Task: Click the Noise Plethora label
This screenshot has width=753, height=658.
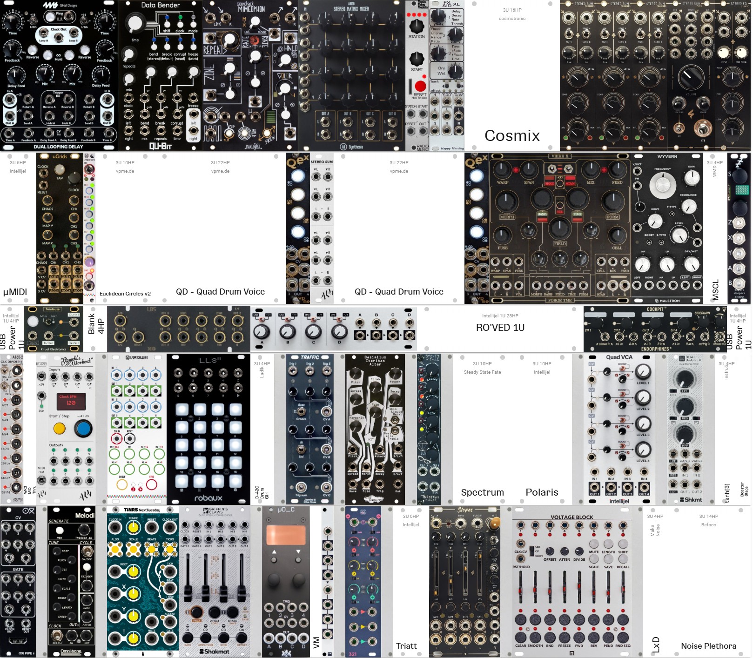Action: point(708,646)
